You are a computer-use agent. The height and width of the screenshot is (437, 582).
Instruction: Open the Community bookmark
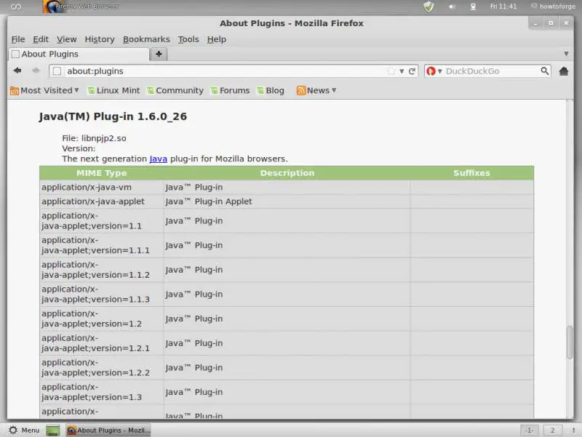click(x=175, y=90)
